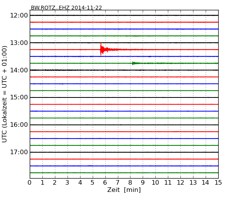Image resolution: width=248 pixels, height=198 pixels.
Task: Click the x-axis tick label 13
Action: pos(193,183)
